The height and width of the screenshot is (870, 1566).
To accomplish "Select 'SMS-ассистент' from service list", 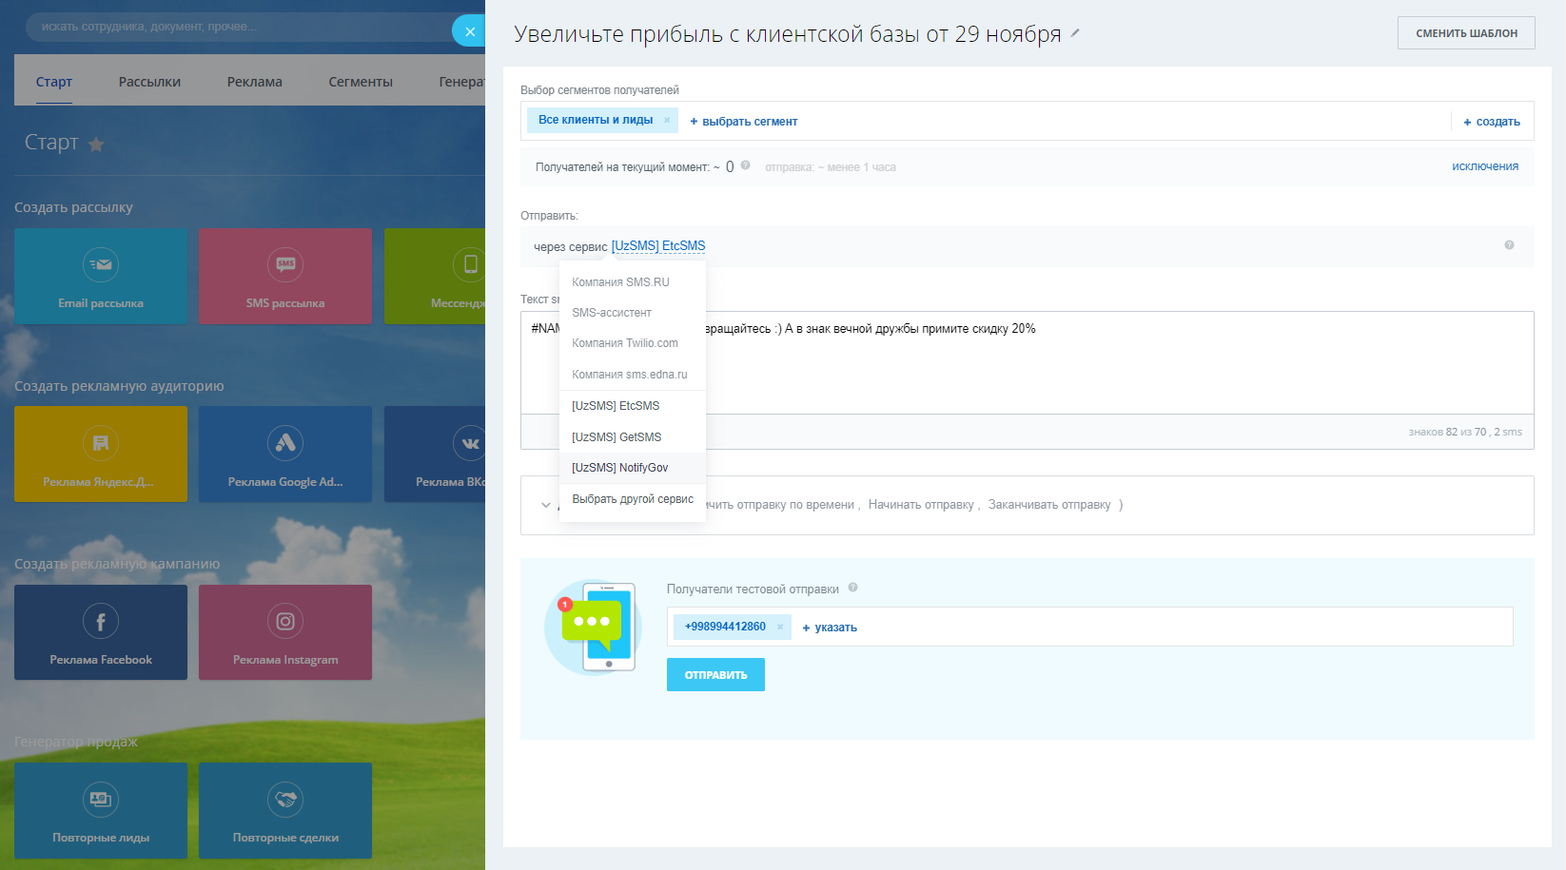I will tap(633, 313).
